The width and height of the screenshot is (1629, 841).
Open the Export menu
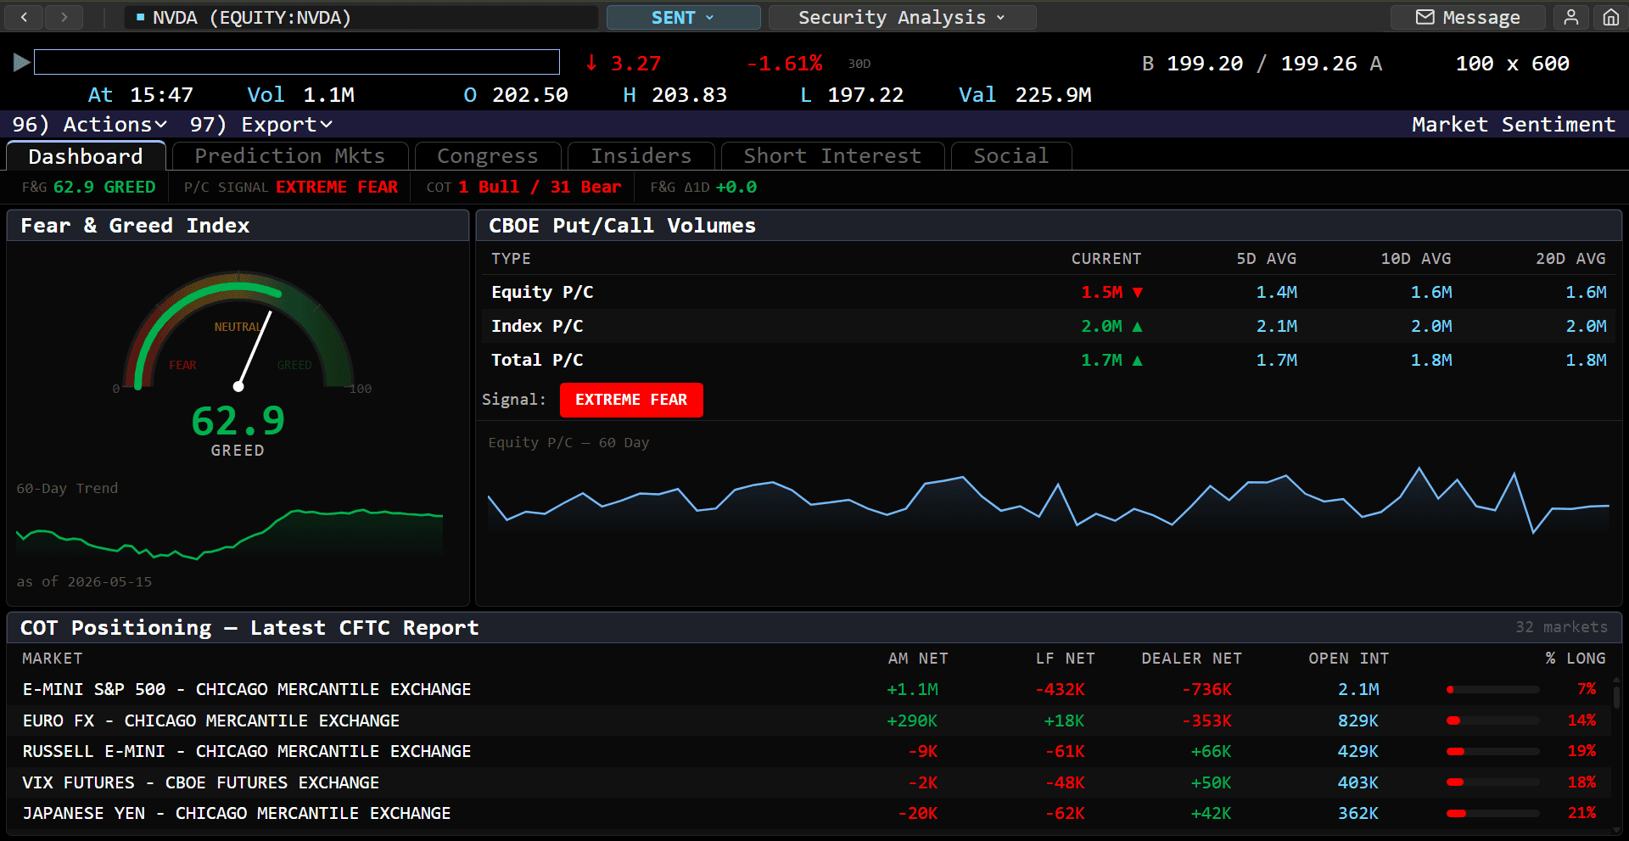tap(261, 125)
